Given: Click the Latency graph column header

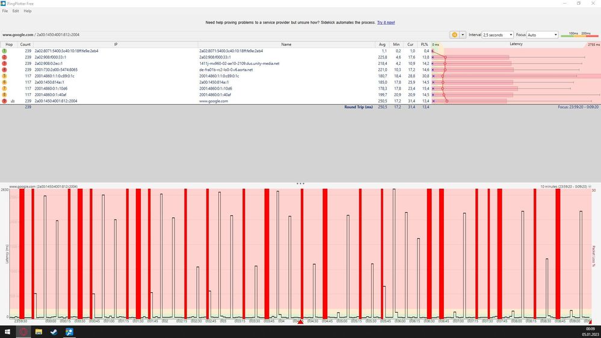Looking at the screenshot, I should pos(516,44).
